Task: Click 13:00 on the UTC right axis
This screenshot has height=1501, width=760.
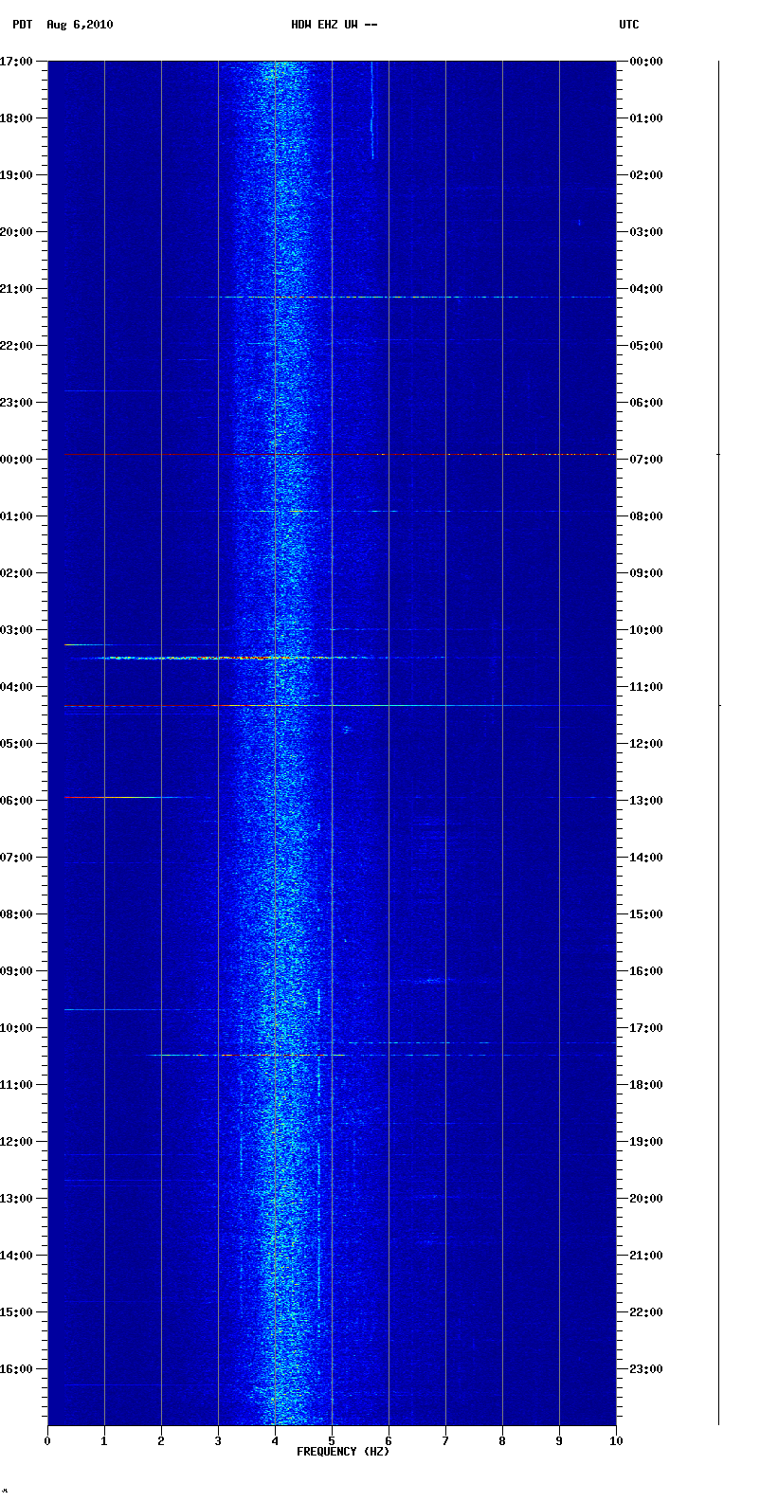Action: click(x=646, y=801)
